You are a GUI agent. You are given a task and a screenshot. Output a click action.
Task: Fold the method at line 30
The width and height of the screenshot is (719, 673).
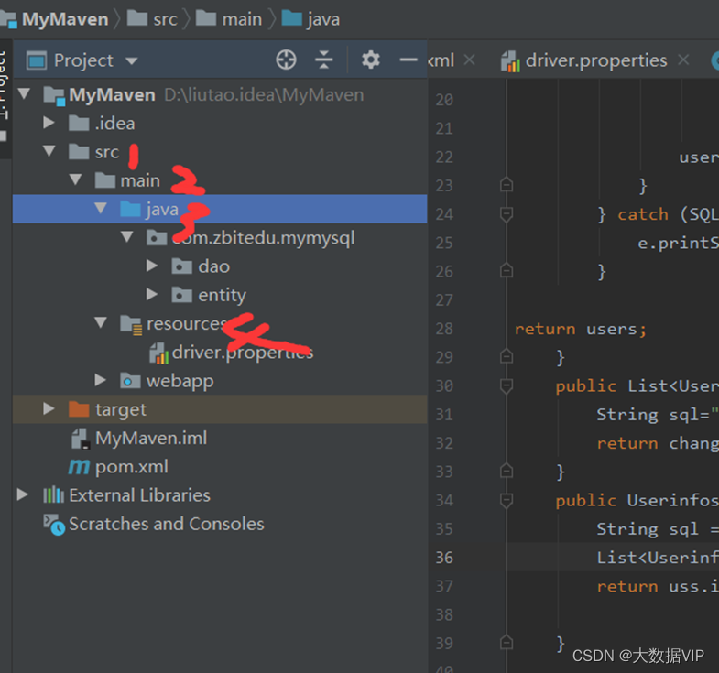click(507, 385)
